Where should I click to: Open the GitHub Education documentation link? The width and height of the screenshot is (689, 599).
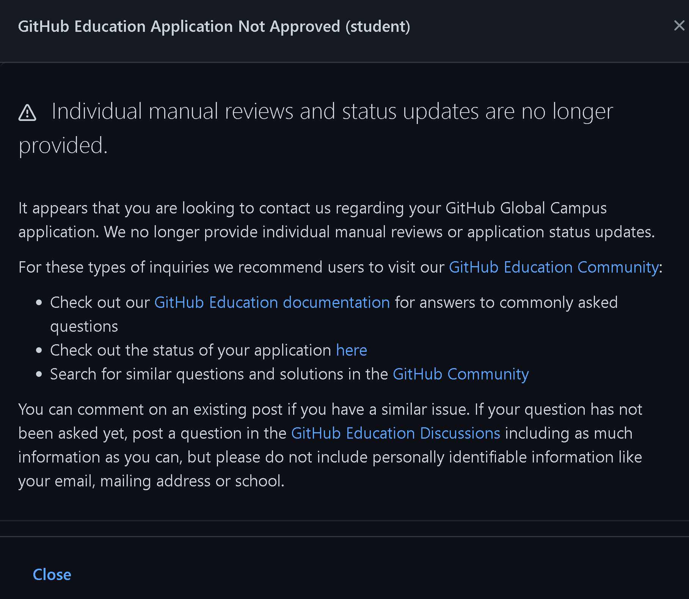coord(272,302)
